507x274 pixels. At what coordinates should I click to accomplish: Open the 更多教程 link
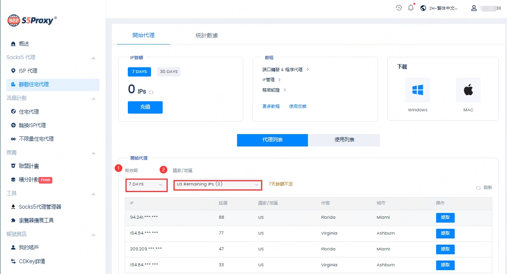point(271,106)
